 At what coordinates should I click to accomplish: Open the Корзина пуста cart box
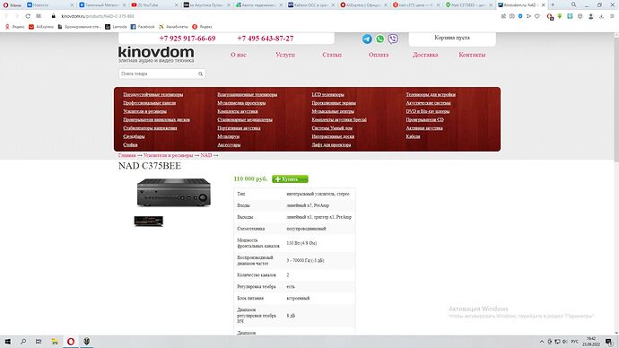click(x=452, y=39)
